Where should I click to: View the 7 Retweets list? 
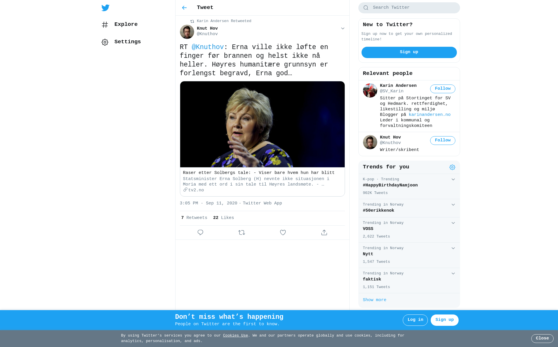point(194,218)
